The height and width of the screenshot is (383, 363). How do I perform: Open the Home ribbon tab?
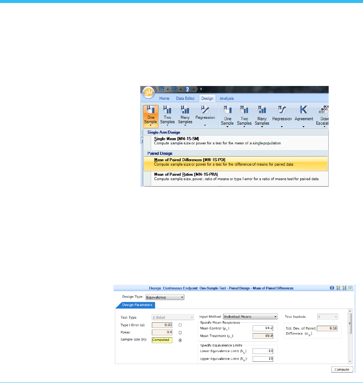point(164,98)
